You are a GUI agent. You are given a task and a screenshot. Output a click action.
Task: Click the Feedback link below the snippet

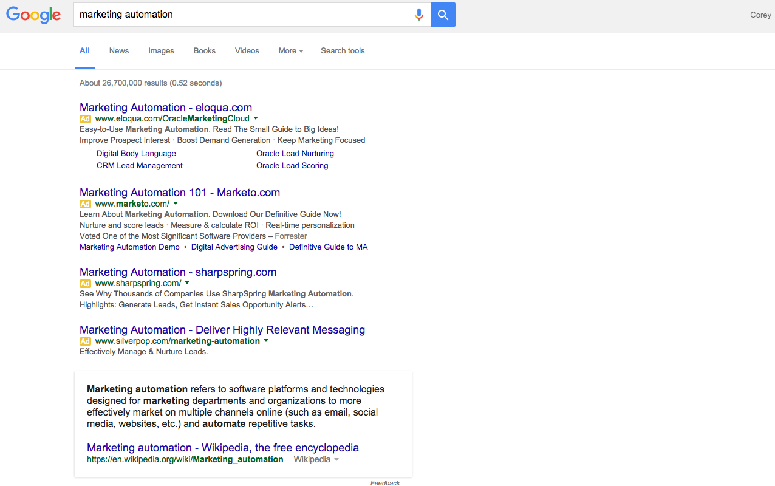[385, 483]
